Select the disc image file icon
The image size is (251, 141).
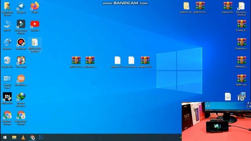point(228,96)
